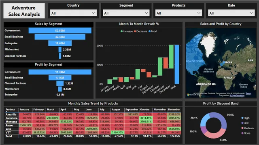Open the Segment filter dropdown
259x145 pixels.
pyautogui.click(x=126, y=13)
